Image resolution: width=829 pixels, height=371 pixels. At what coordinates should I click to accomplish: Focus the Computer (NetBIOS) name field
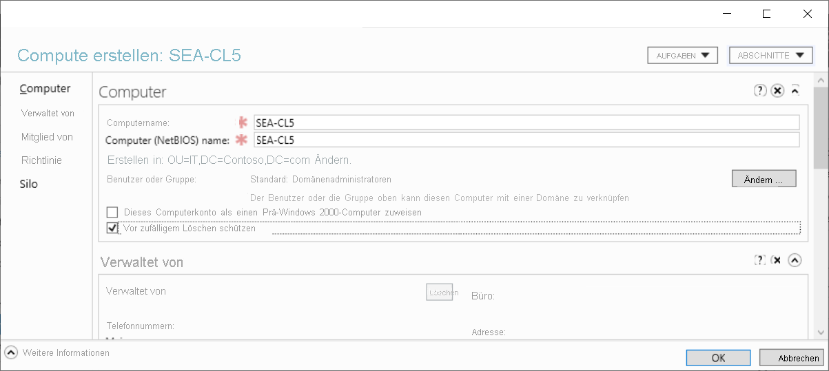[x=526, y=140]
